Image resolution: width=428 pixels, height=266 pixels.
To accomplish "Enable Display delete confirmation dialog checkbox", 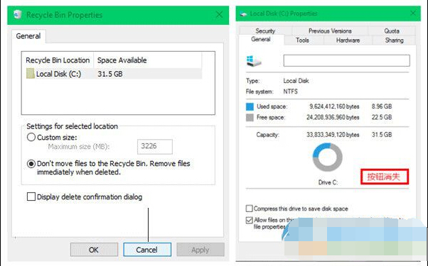I will 31,196.
